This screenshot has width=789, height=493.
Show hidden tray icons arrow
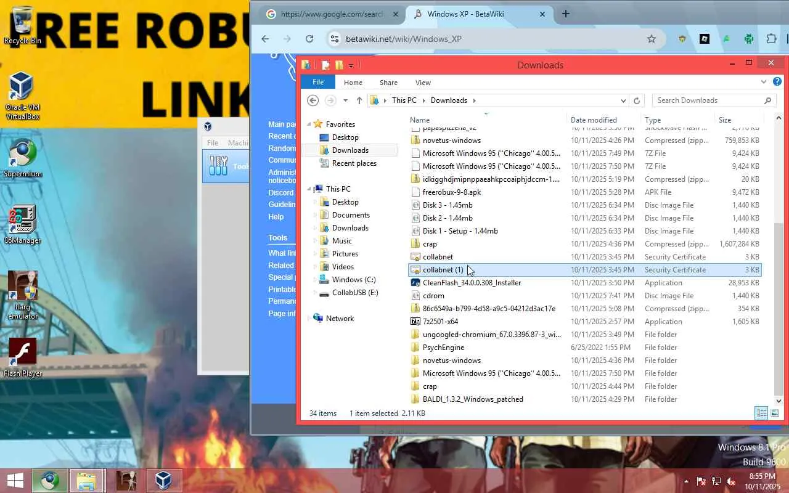(x=686, y=481)
